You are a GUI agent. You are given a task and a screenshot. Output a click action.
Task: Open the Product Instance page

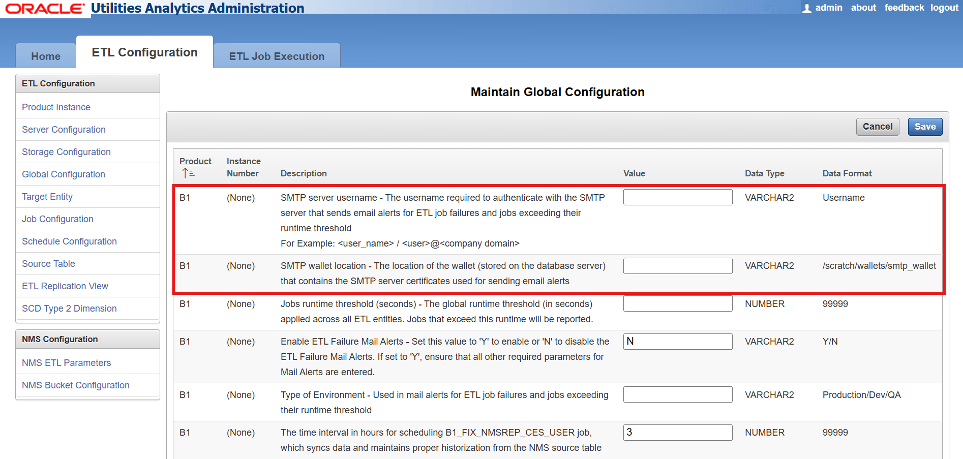pos(56,107)
